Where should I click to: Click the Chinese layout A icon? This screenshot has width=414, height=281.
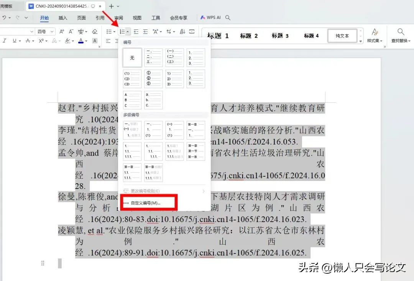click(x=155, y=31)
